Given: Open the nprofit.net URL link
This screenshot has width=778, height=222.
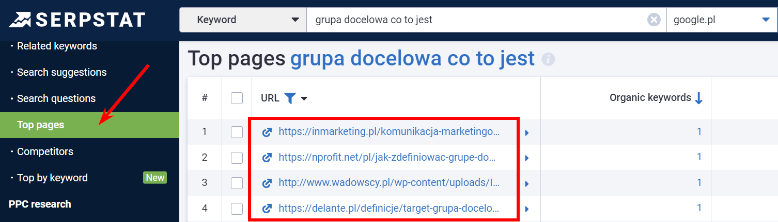Looking at the screenshot, I should (x=387, y=157).
